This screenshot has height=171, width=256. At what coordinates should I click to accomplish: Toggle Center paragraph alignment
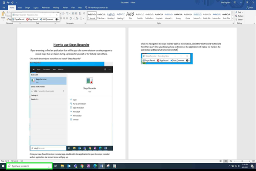pyautogui.click(x=61, y=18)
